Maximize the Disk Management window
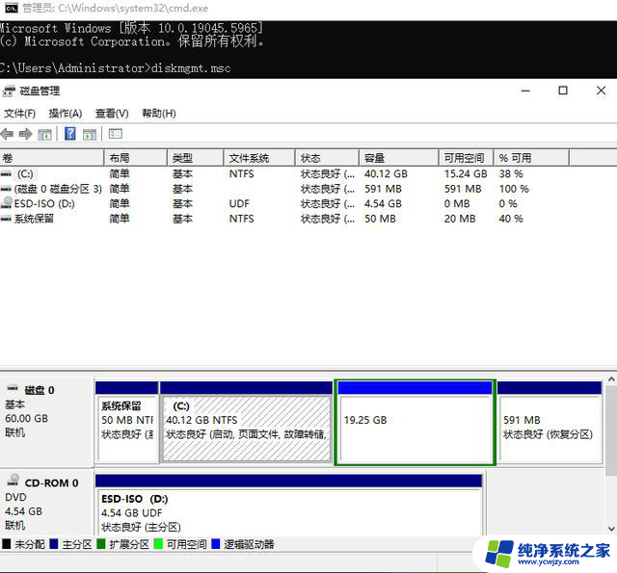The height and width of the screenshot is (573, 617). 563,91
